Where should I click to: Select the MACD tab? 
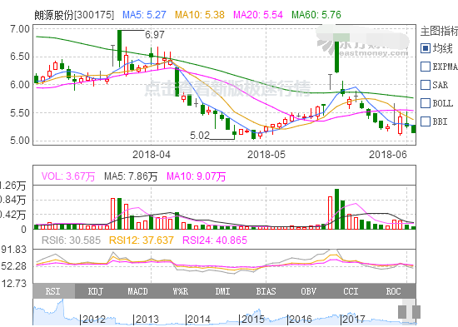click(137, 291)
